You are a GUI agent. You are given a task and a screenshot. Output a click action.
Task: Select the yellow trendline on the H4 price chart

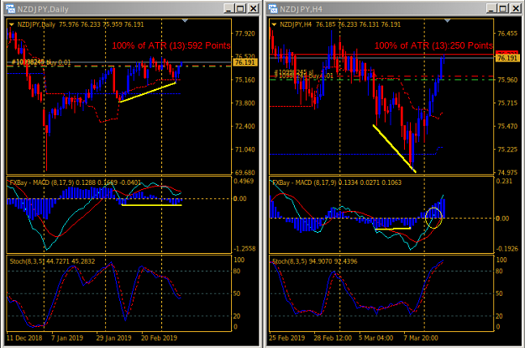[395, 149]
